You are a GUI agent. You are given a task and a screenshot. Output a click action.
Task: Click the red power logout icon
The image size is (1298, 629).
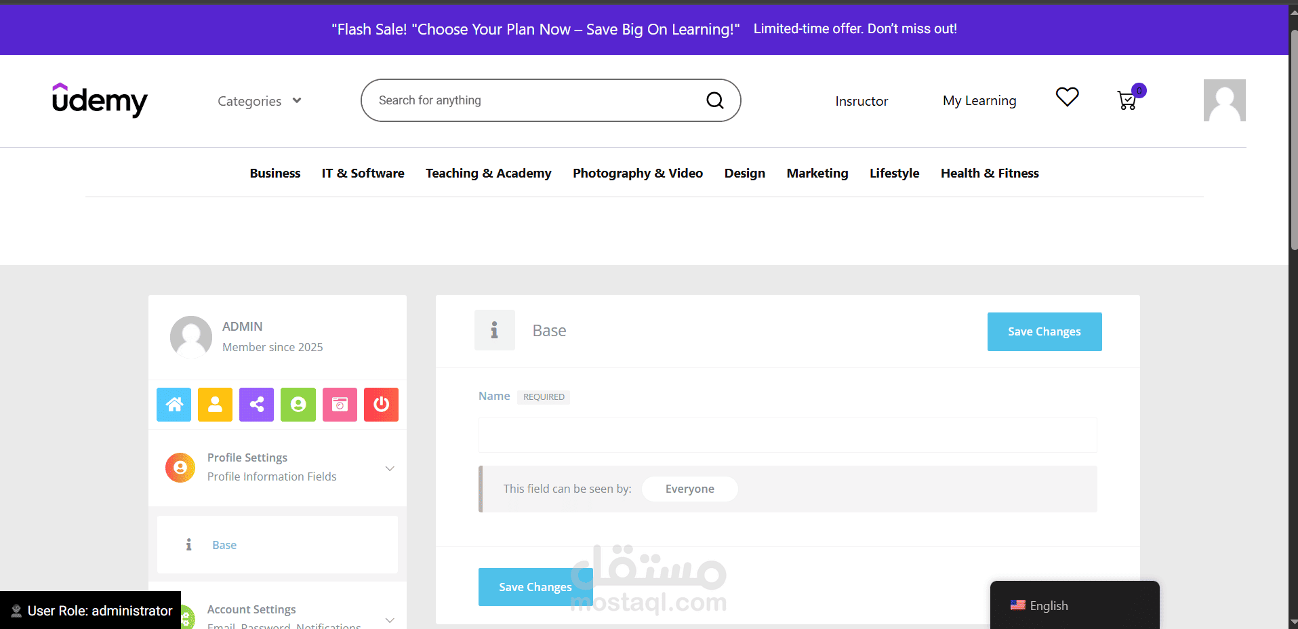[381, 405]
